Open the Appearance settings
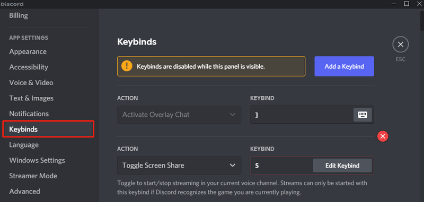424x202 pixels. click(x=28, y=51)
